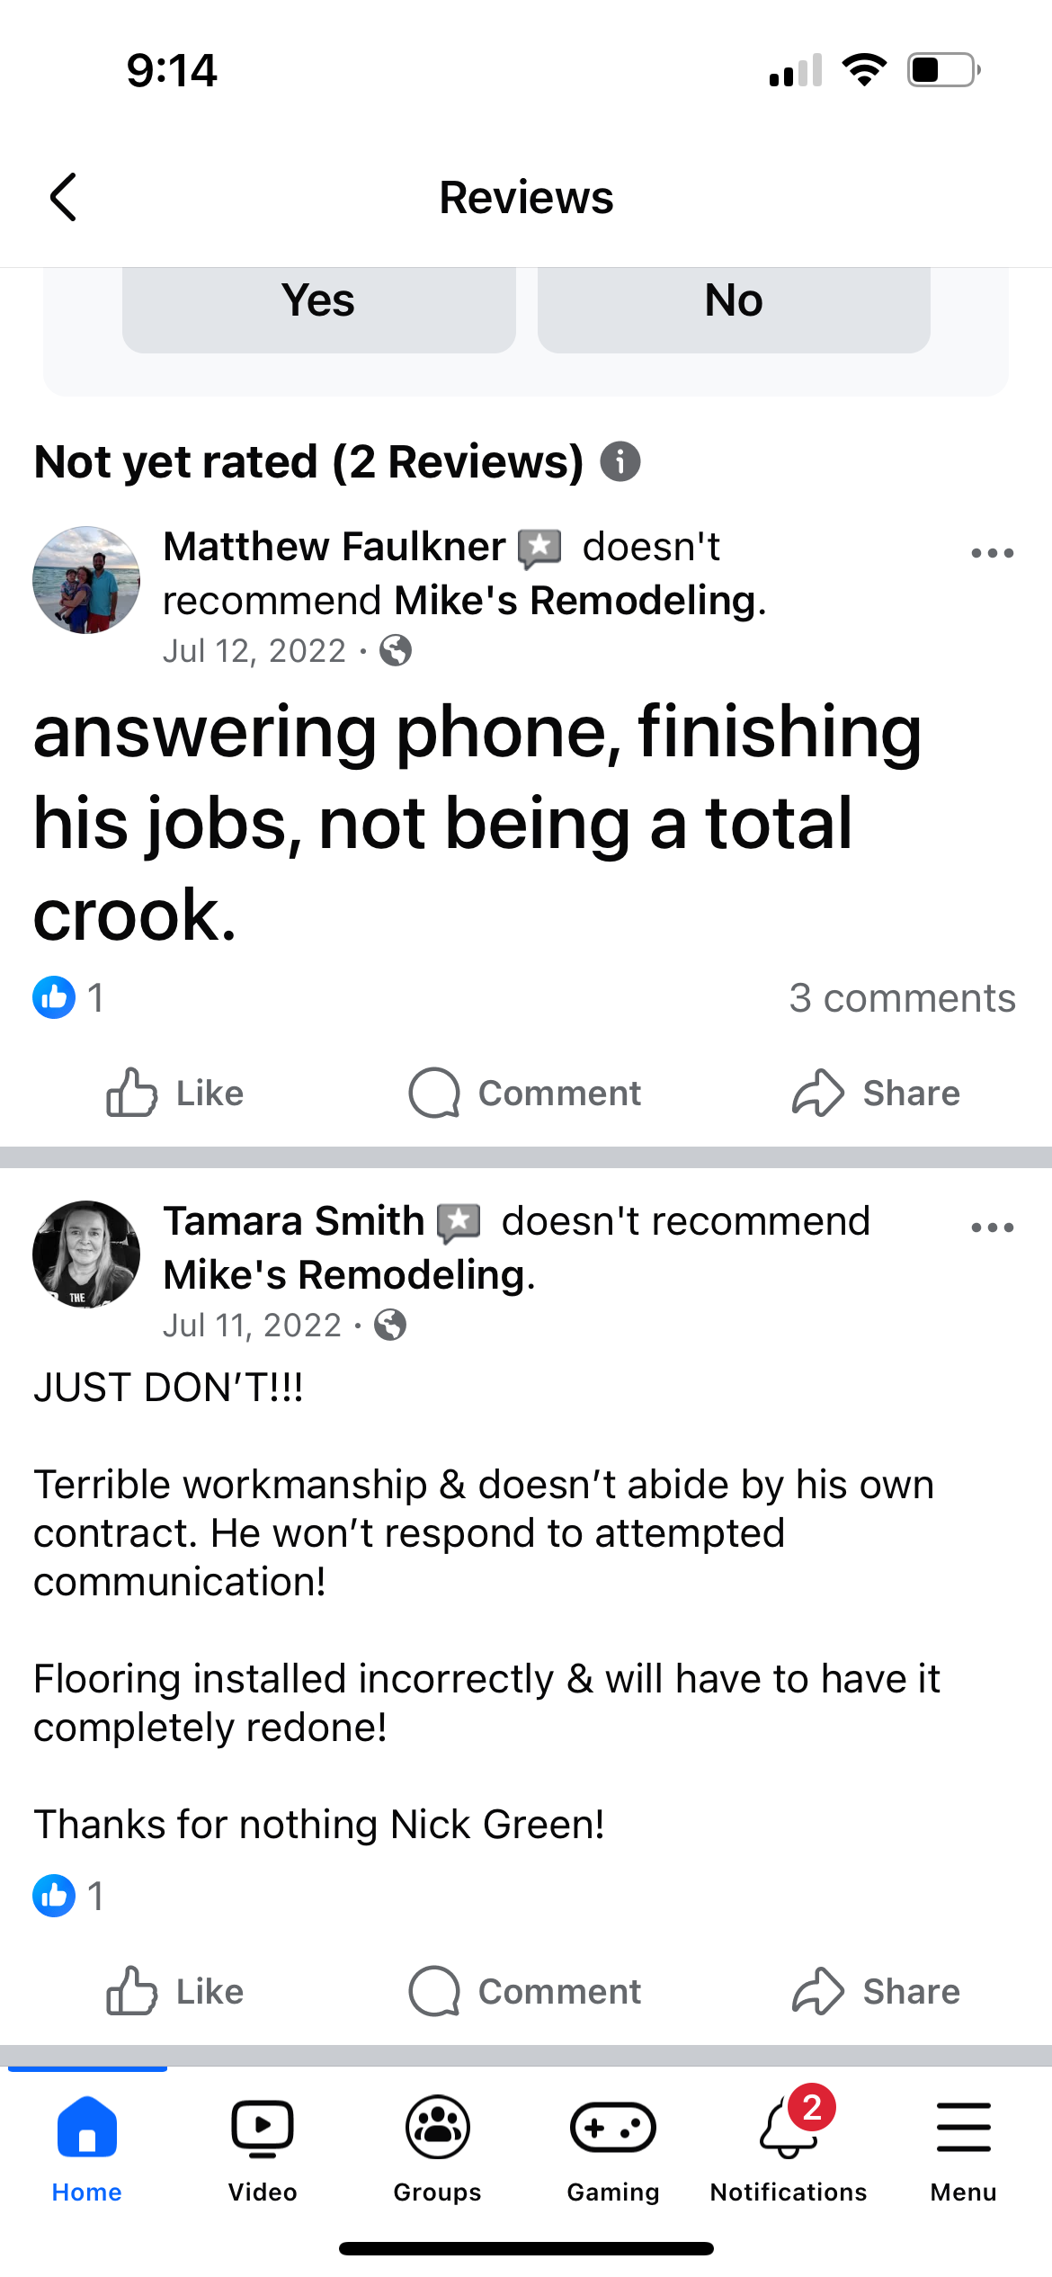Viewport: 1052px width, 2277px height.
Task: Go back using the back arrow
Action: click(63, 197)
